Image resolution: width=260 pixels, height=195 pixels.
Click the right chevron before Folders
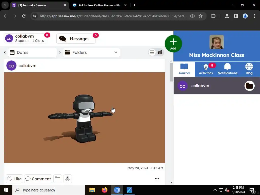(60, 52)
